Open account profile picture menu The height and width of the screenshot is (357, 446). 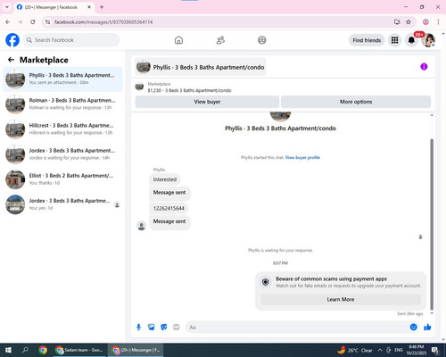point(428,40)
